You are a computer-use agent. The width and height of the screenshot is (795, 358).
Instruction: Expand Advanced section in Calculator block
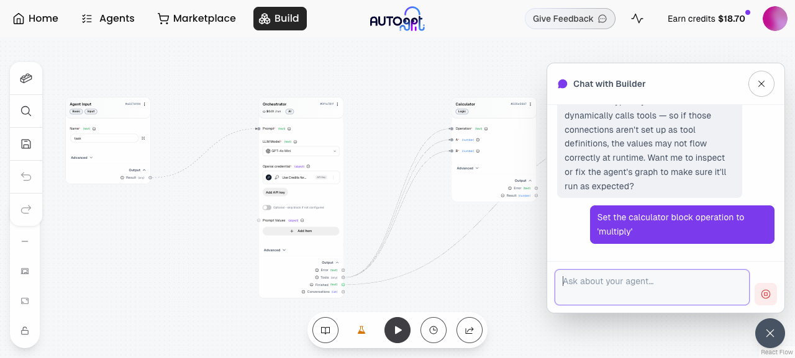(468, 168)
